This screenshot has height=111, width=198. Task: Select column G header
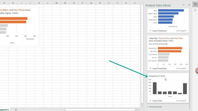tap(4, 3)
